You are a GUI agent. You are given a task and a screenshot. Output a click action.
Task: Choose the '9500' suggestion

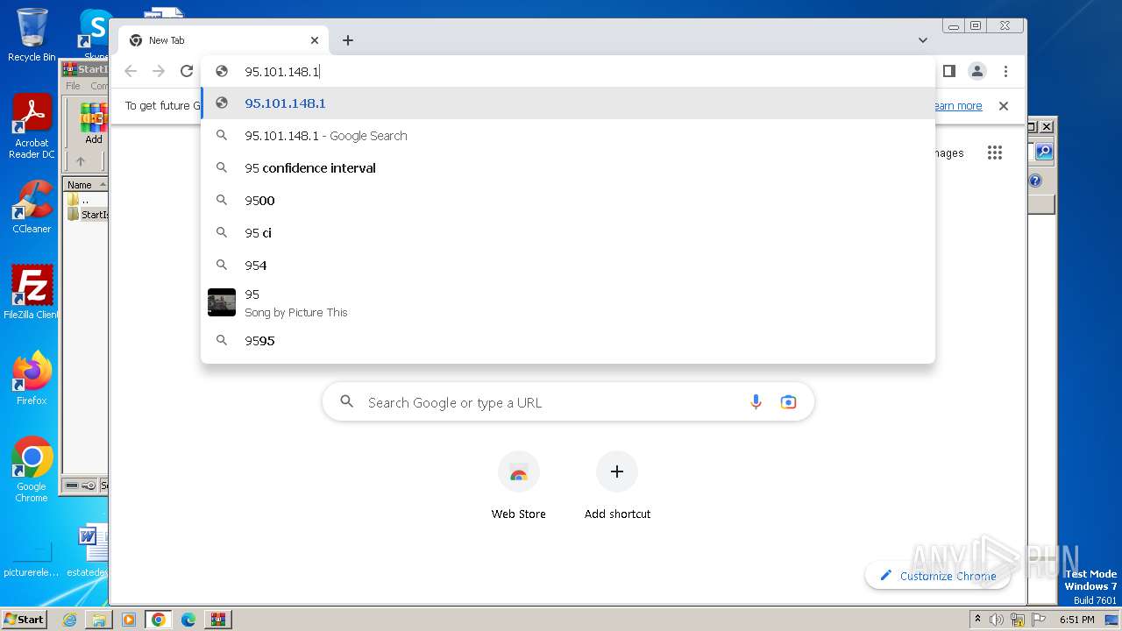click(x=568, y=201)
